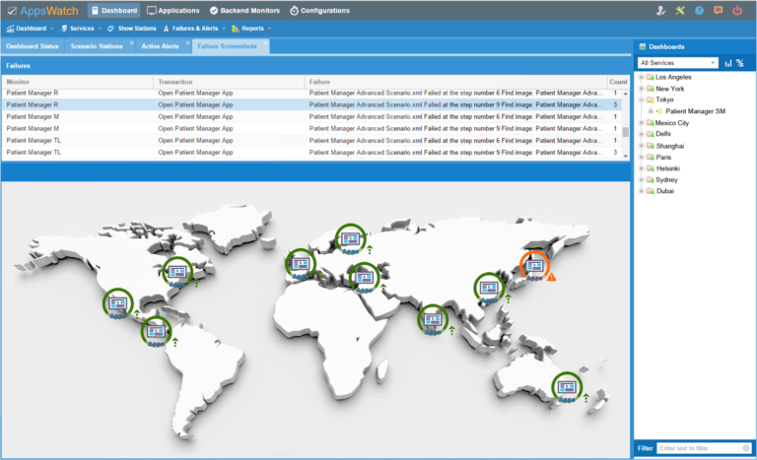The width and height of the screenshot is (757, 460).
Task: Sort by the Monitor column header
Action: pyautogui.click(x=77, y=82)
